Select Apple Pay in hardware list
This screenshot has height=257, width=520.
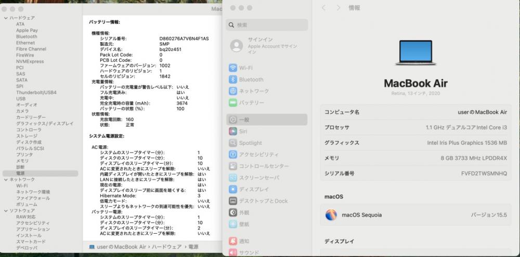(27, 31)
